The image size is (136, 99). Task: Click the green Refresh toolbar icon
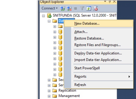[89, 9]
